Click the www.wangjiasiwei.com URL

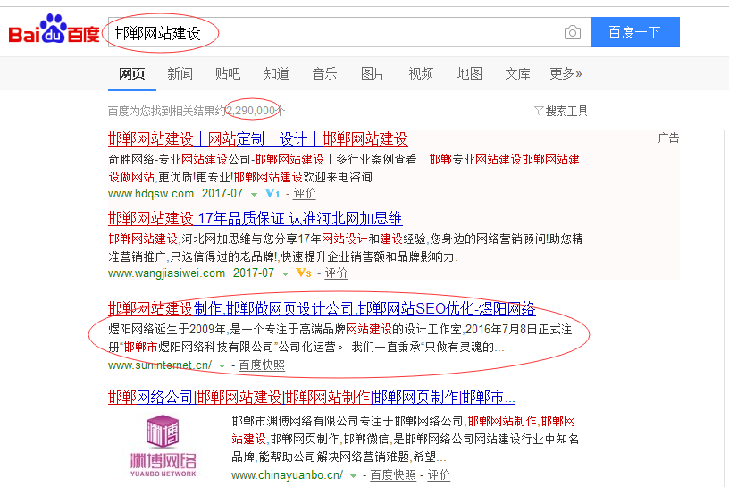tap(166, 273)
